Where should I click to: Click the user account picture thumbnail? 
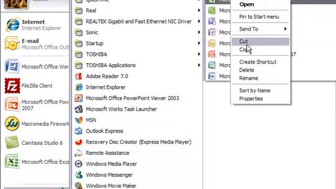coord(16,4)
